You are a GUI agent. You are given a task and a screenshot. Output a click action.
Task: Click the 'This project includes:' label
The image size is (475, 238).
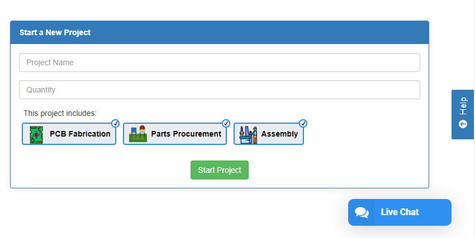pyautogui.click(x=60, y=113)
